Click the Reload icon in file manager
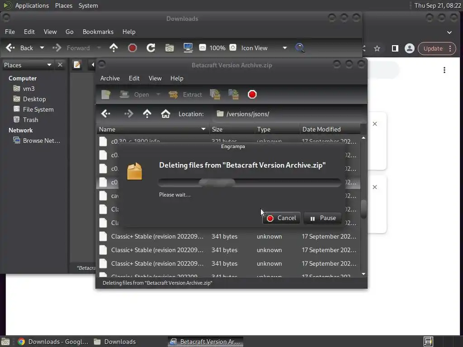Screen dimensions: 463x347 [x=151, y=48]
